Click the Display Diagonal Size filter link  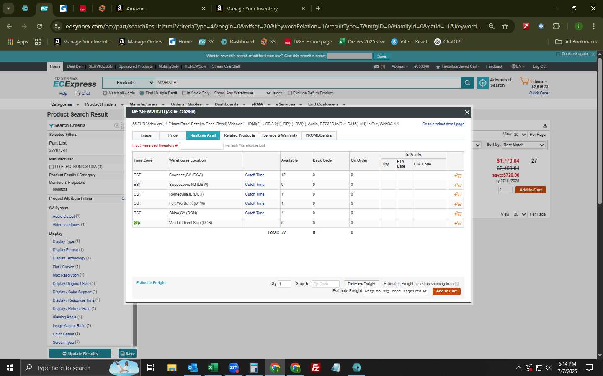71,284
